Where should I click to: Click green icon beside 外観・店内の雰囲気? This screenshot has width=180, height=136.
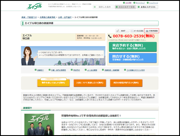[x=49, y=70]
